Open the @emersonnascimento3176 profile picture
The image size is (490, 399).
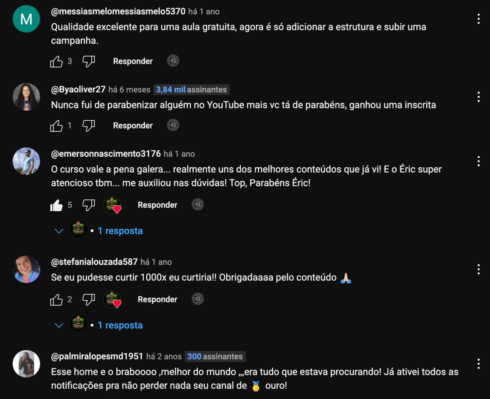click(26, 161)
